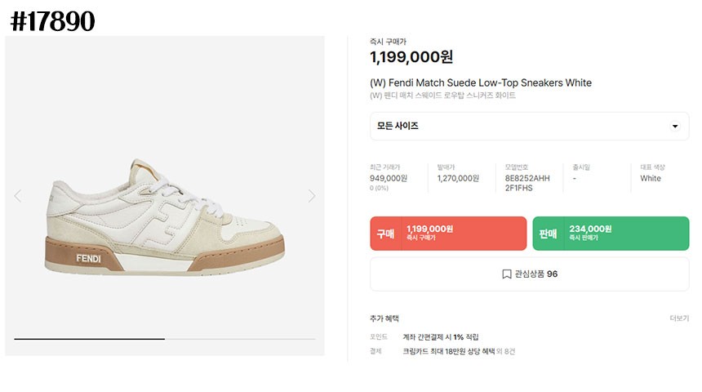702x392 pixels.
Task: Open the 모든 사이즈 size dropdown
Action: (529, 127)
